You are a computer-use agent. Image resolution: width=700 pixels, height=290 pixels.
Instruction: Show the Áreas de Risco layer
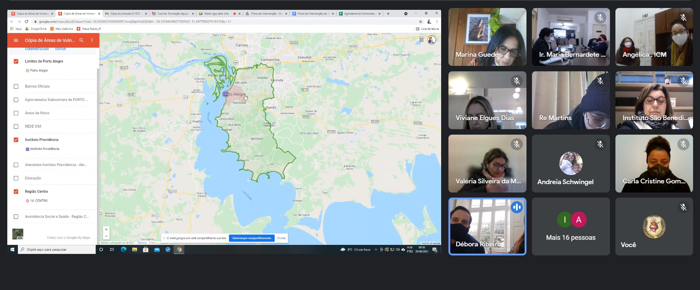click(16, 113)
